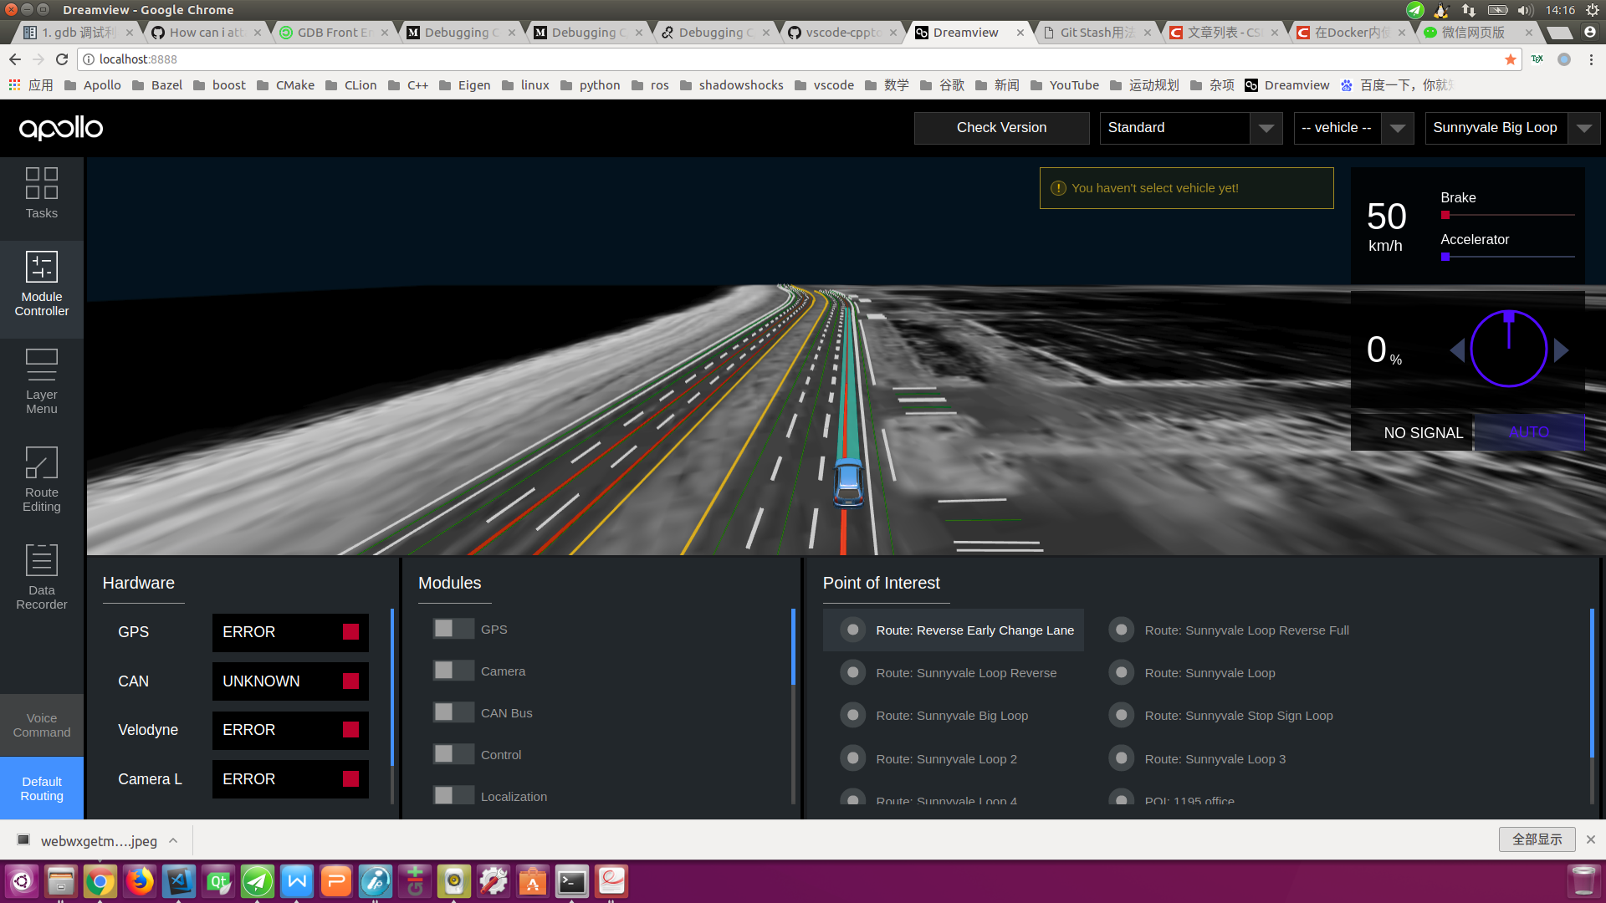This screenshot has width=1606, height=903.
Task: Open Layer Menu in sidebar
Action: pyautogui.click(x=42, y=381)
